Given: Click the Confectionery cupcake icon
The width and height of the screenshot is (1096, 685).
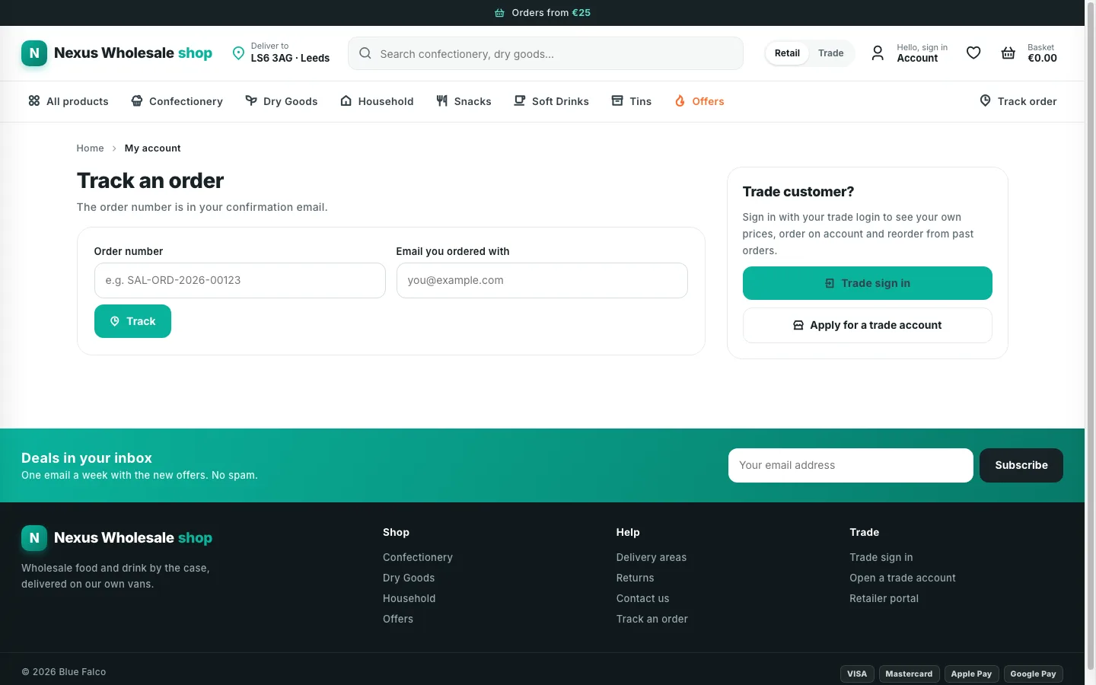Looking at the screenshot, I should [137, 100].
